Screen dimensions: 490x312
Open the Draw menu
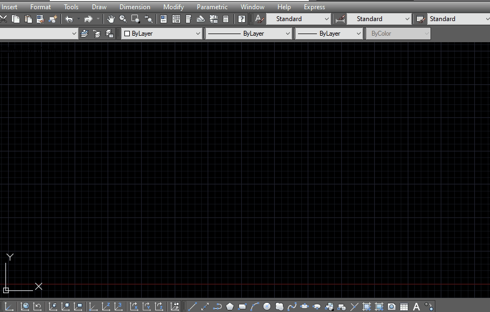click(99, 7)
